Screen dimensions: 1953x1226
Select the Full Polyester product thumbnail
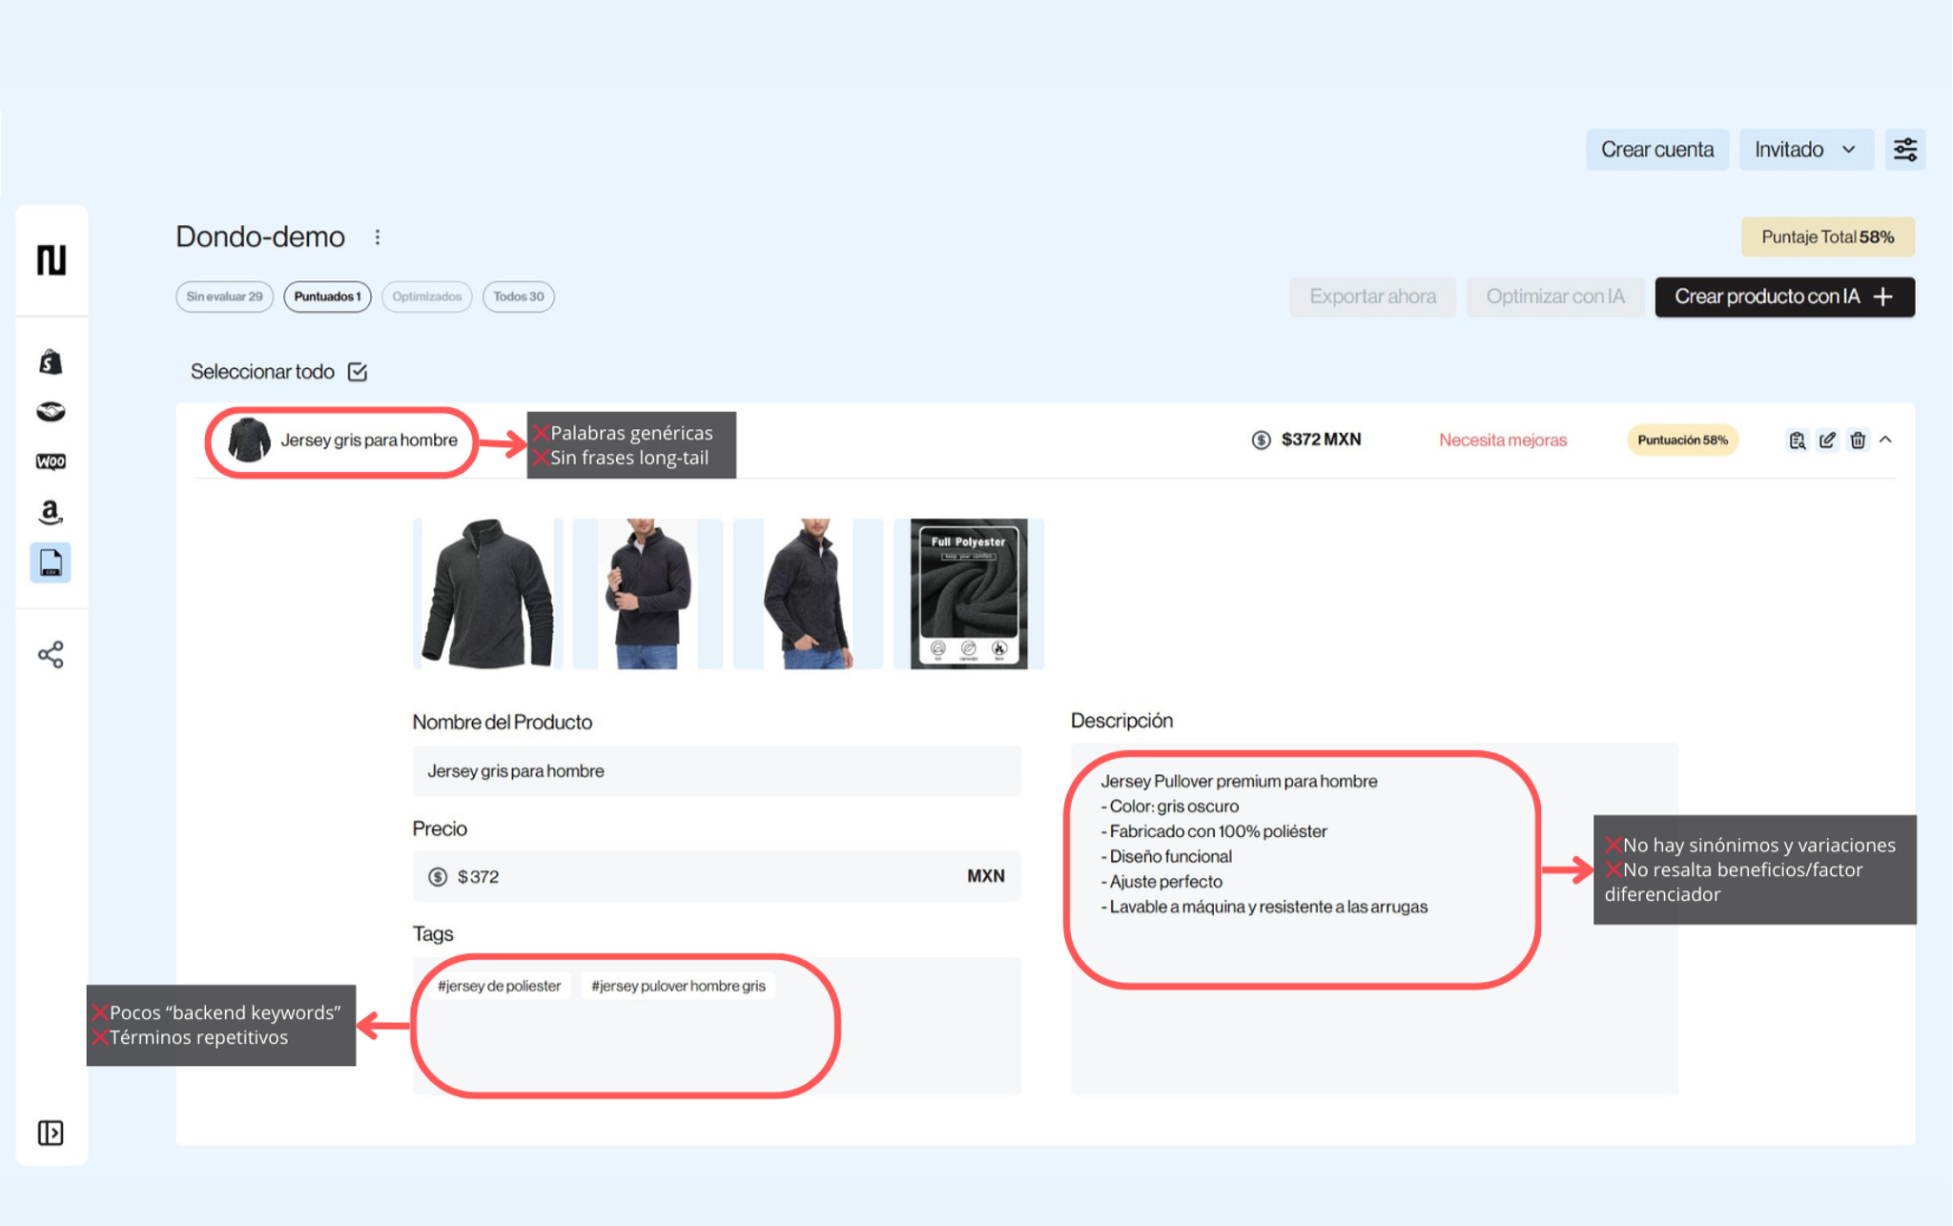[x=968, y=593]
